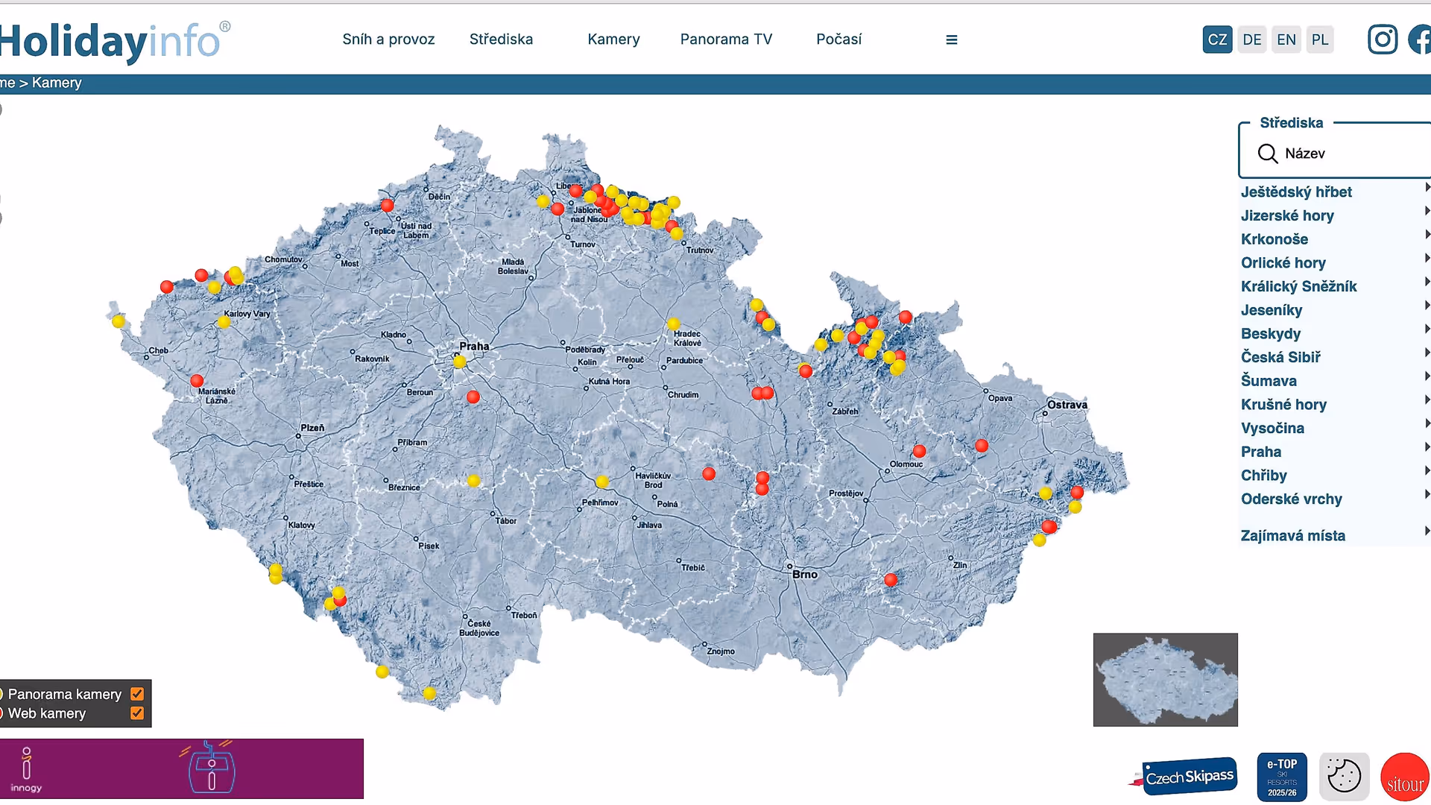Open the Czech Skipass logo
Viewport: 1431px width, 805px height.
click(1184, 777)
